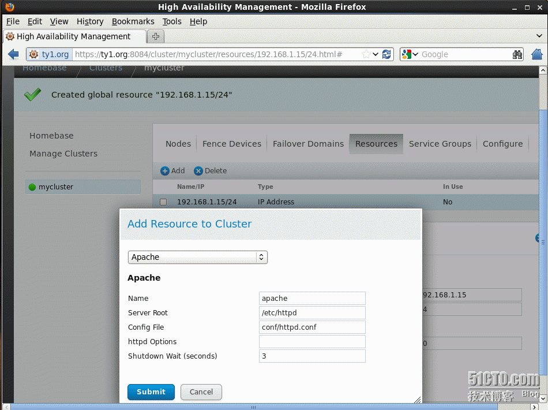Click the Add button label
Image resolution: width=548 pixels, height=410 pixels.
pyautogui.click(x=178, y=171)
